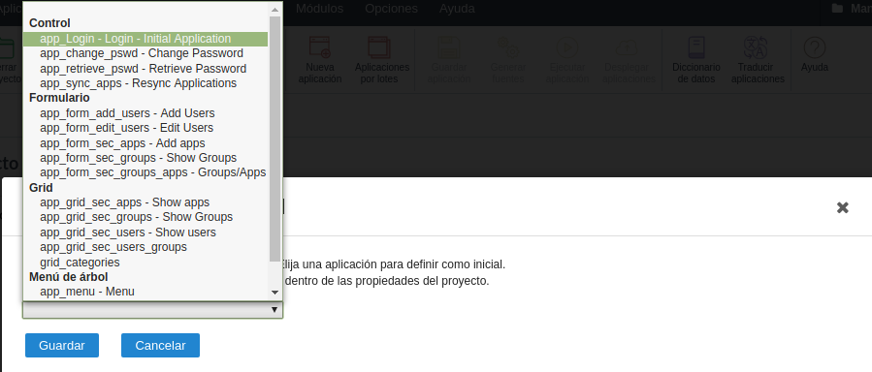Select app_Login - Login - Initial Application
Image resolution: width=872 pixels, height=372 pixels.
[145, 39]
